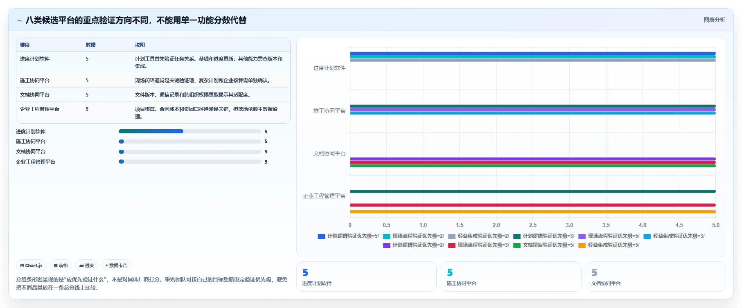Toggle orange legend item 经营集成验证优先级=5/
742x308 pixels.
click(609, 245)
